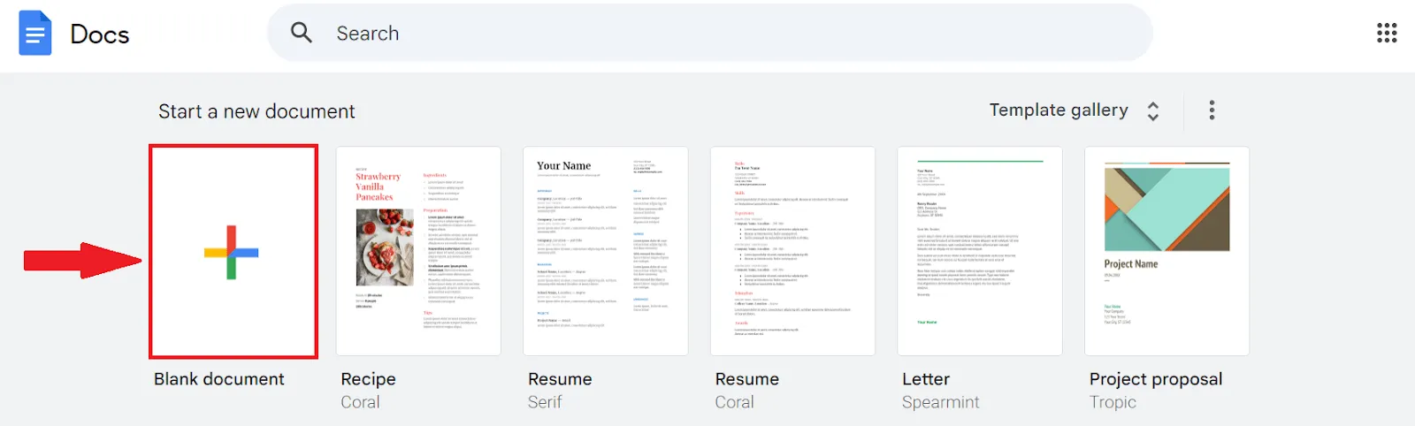Image resolution: width=1415 pixels, height=426 pixels.
Task: Expand the Template gallery arrows
Action: pos(1153,110)
